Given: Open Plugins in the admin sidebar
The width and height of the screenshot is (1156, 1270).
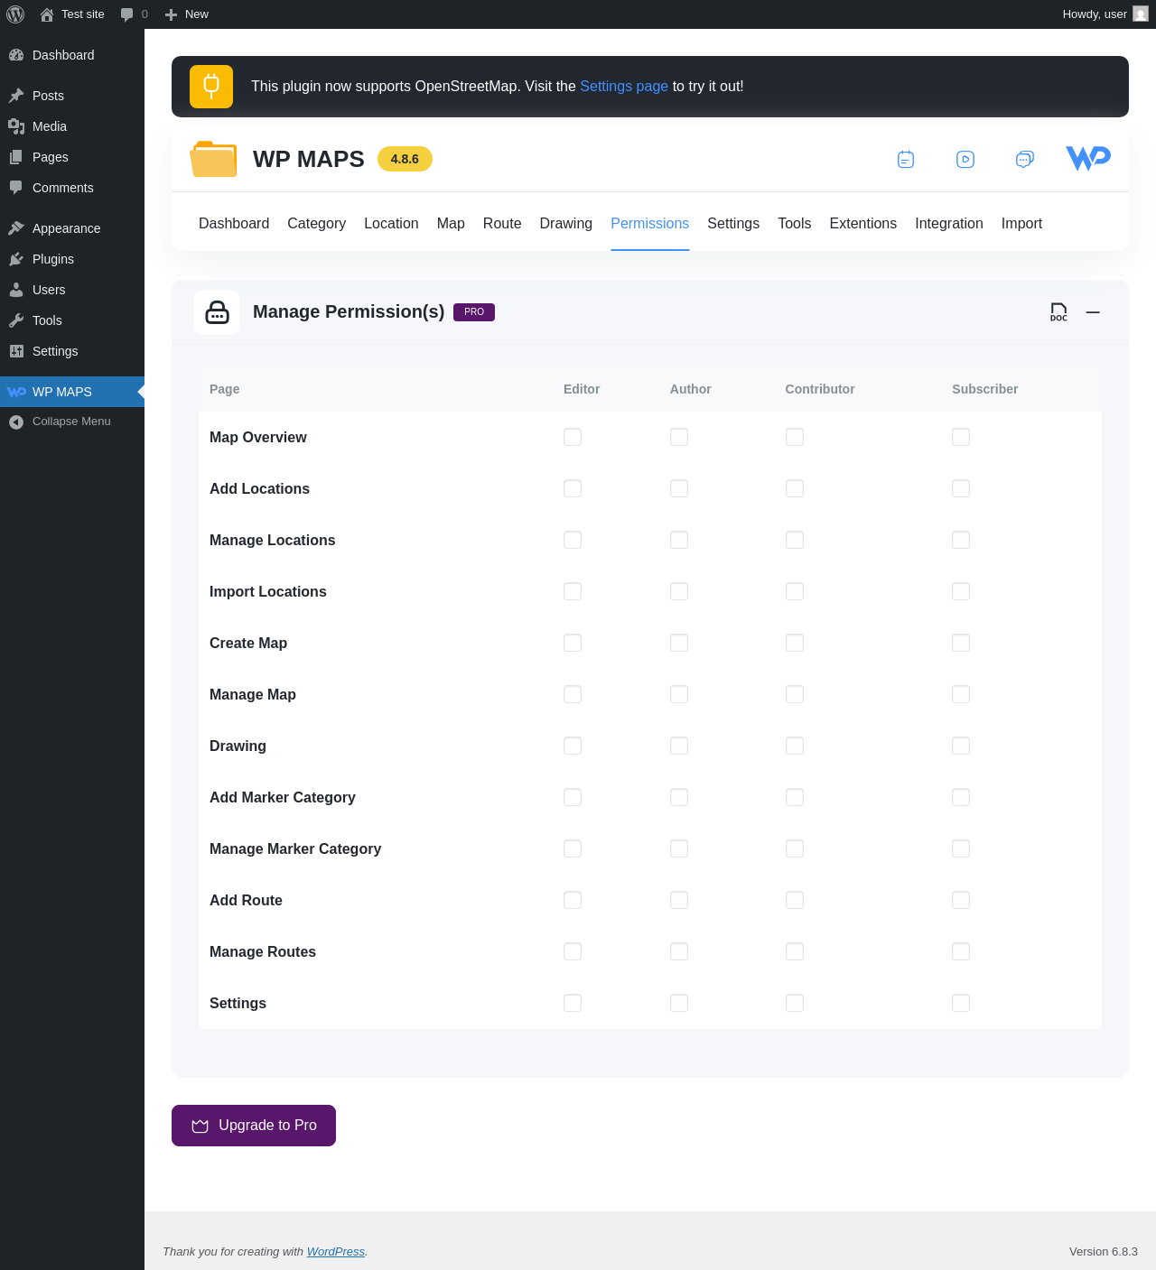Looking at the screenshot, I should pyautogui.click(x=52, y=259).
